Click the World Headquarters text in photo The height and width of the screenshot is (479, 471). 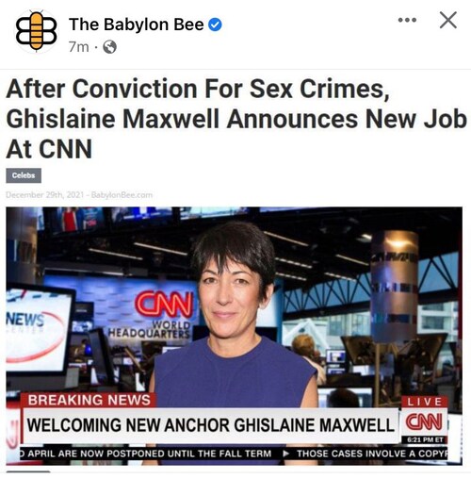pos(149,330)
